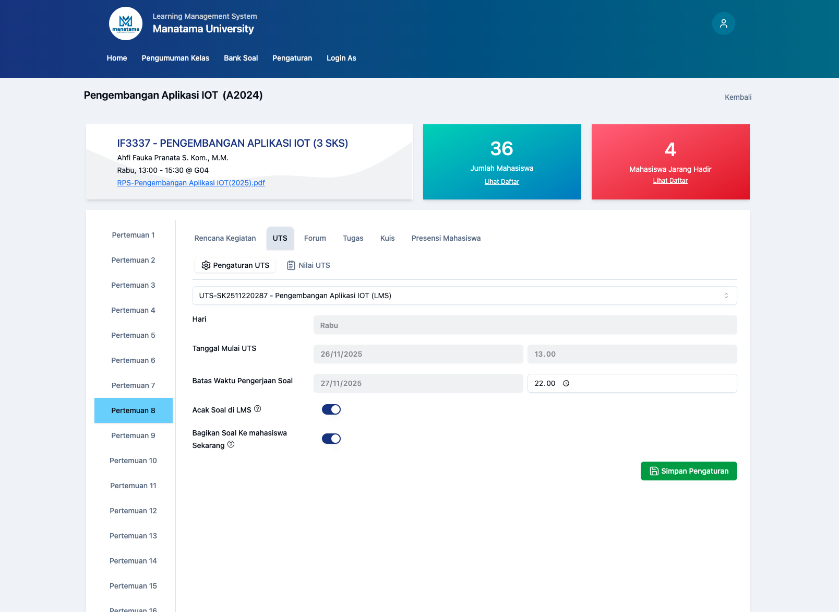Viewport: 839px width, 612px height.
Task: Disable Bagikan Soal Ke mahasiswa Sekarang switch
Action: pos(331,439)
